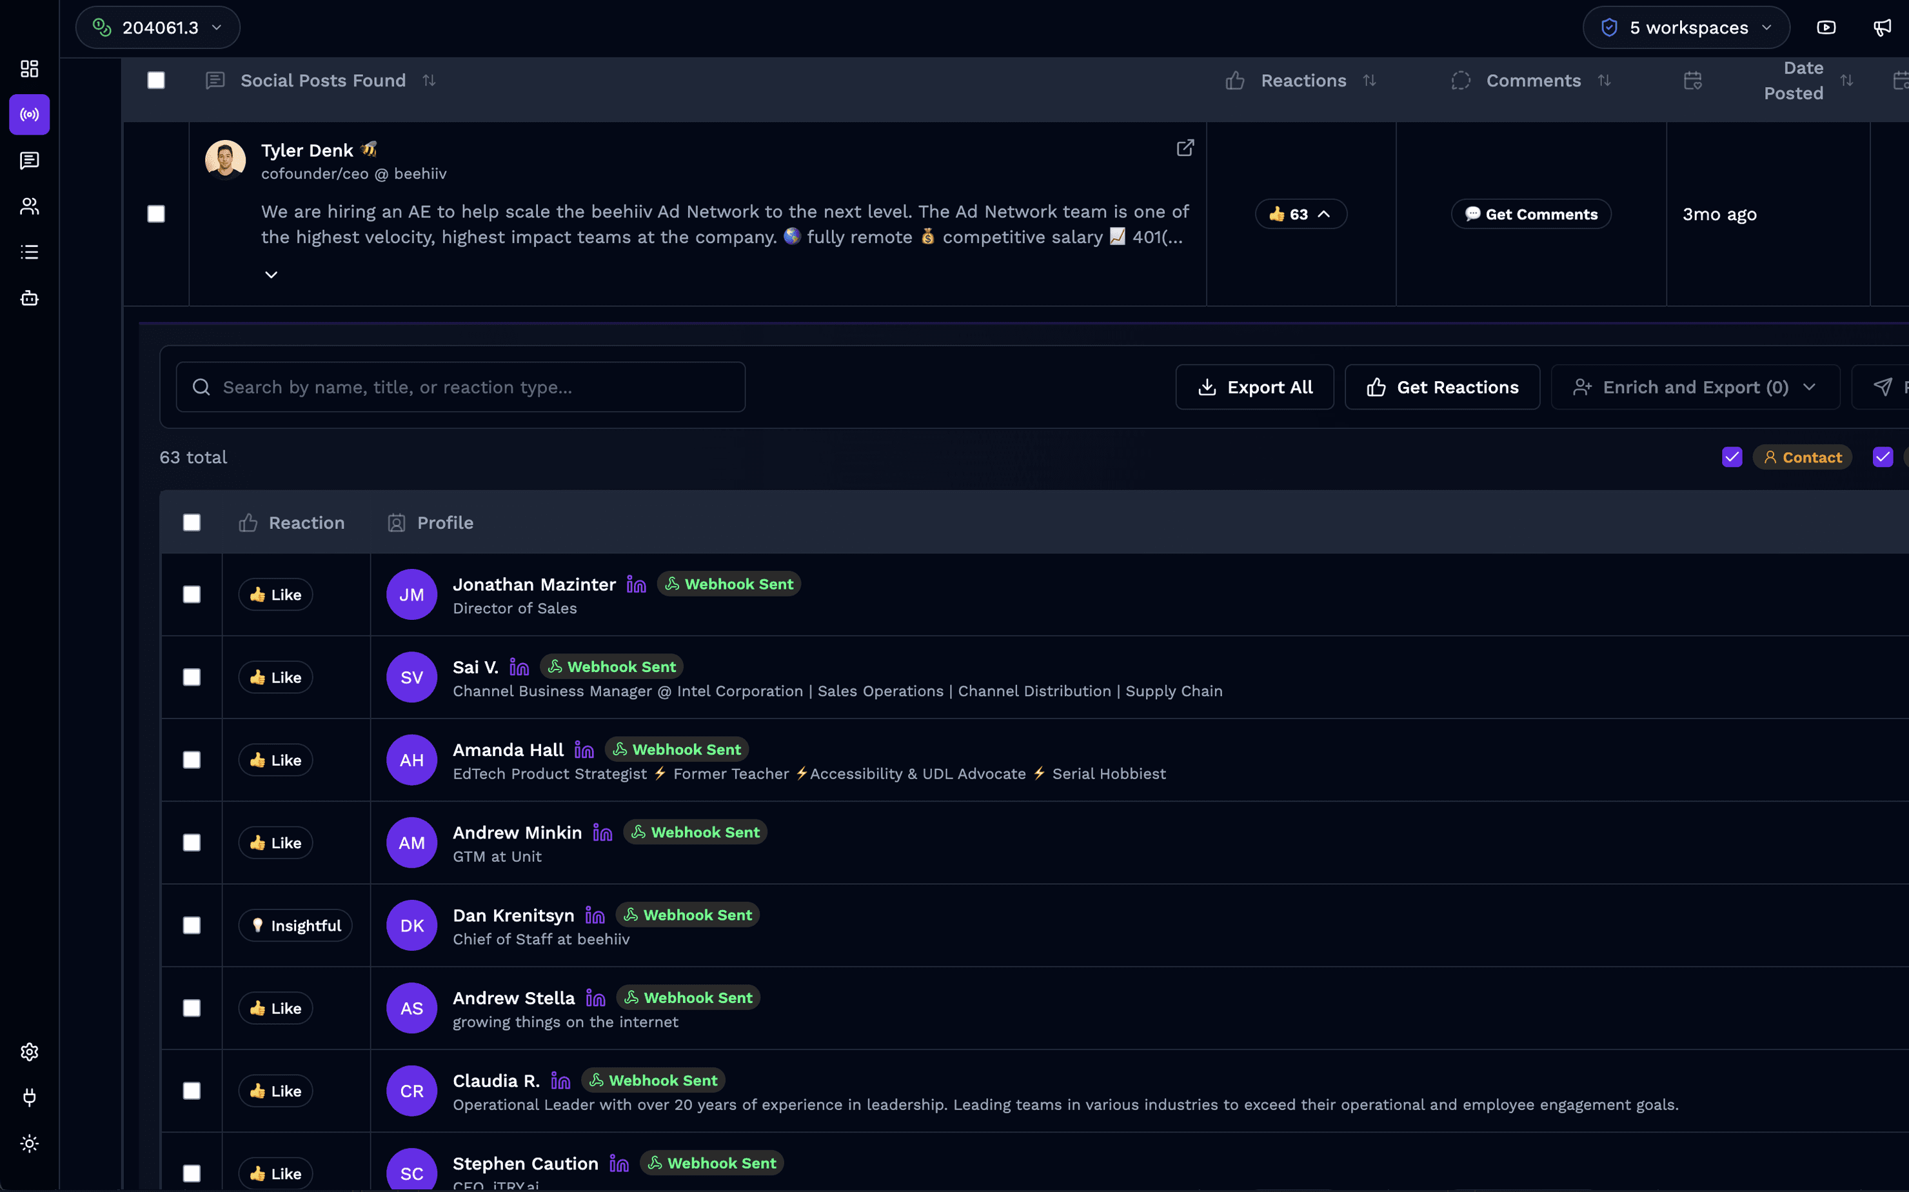Open the 5 workspaces dropdown

tap(1686, 28)
